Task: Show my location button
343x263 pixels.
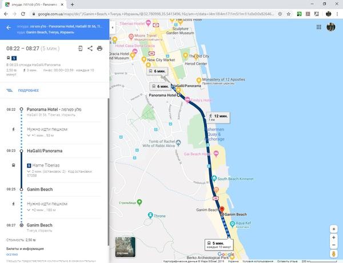Action: pos(334,229)
